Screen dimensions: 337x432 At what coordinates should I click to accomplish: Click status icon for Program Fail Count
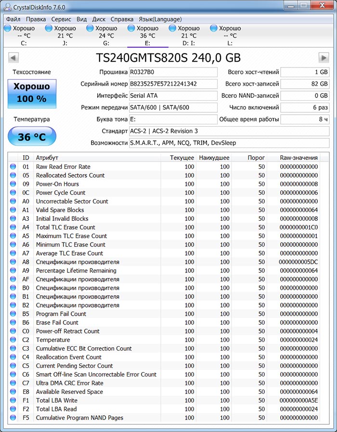[13, 313]
